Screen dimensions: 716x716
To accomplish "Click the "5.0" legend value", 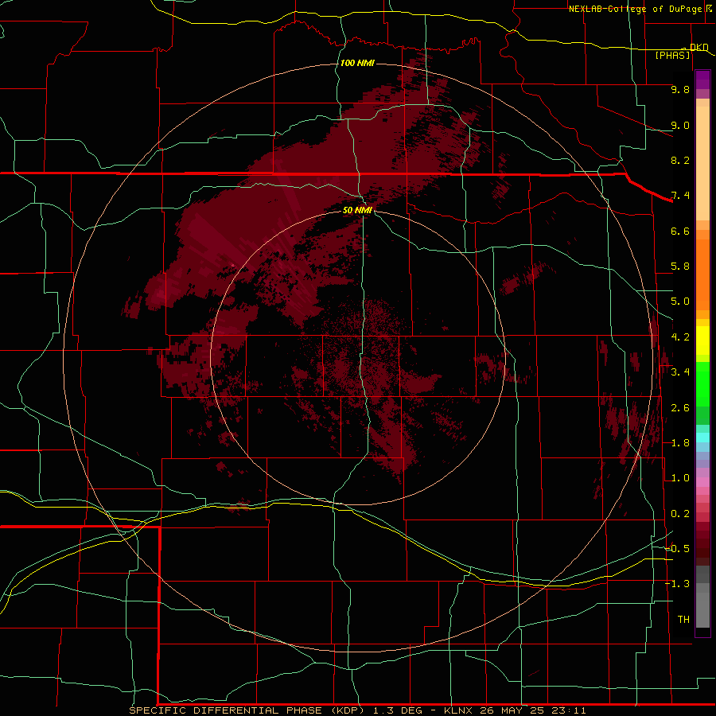I will [680, 302].
